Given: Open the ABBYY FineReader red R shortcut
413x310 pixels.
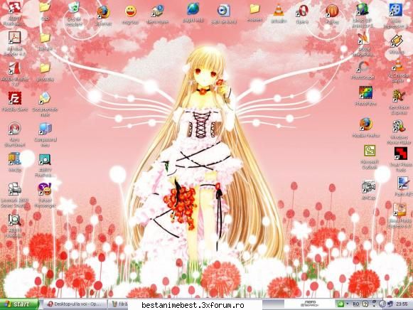Looking at the screenshot, I should click(14, 7).
